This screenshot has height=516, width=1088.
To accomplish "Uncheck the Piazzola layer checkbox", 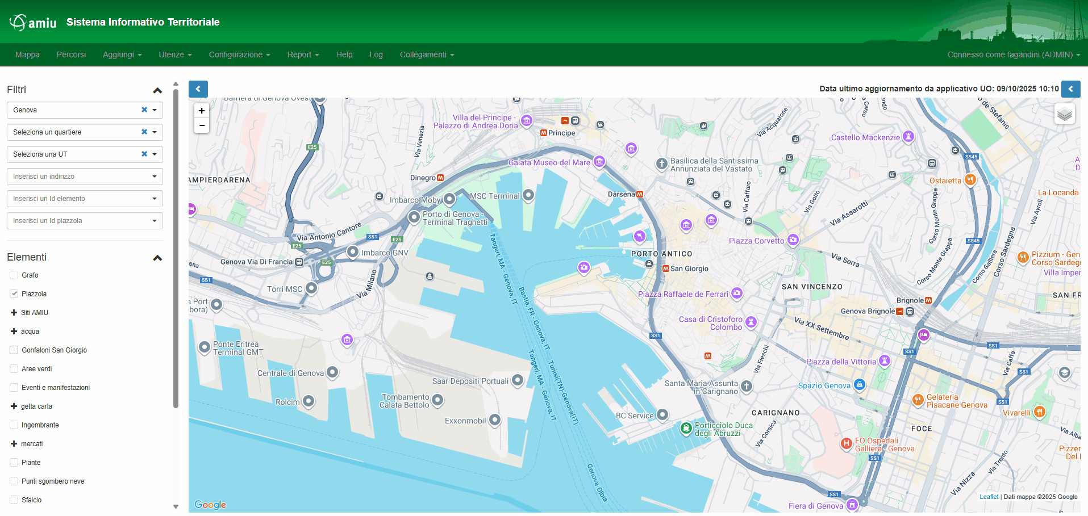I will [x=14, y=294].
